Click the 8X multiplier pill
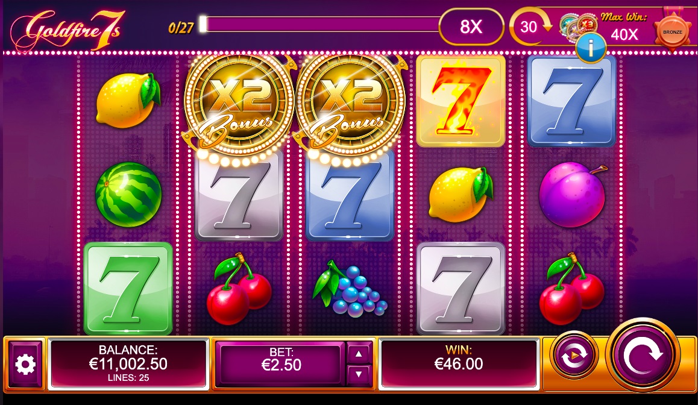Viewport: 698px width, 405px height. [x=471, y=27]
